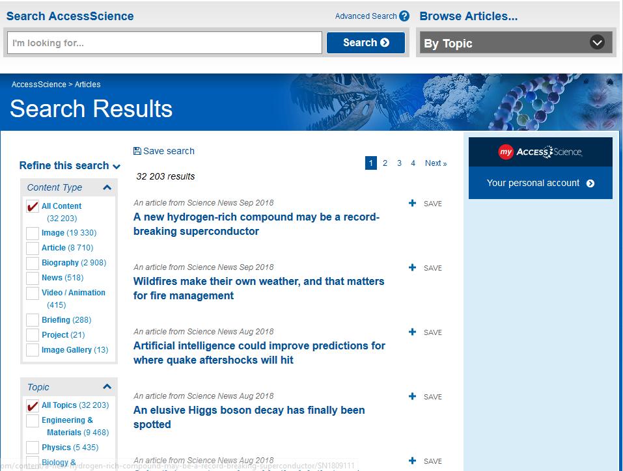Enable the Video / Animation checkbox

pyautogui.click(x=33, y=293)
